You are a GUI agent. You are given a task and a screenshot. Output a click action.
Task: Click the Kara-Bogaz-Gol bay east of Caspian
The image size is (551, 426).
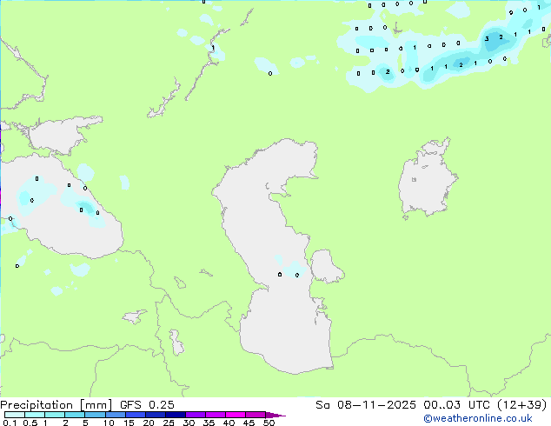[325, 266]
